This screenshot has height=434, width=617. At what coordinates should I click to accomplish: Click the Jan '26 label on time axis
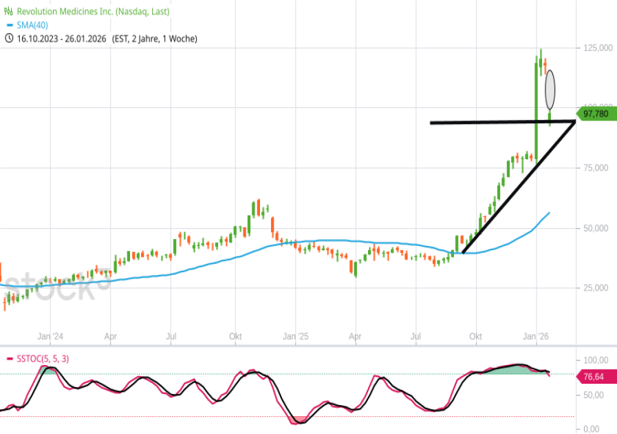[x=537, y=337]
